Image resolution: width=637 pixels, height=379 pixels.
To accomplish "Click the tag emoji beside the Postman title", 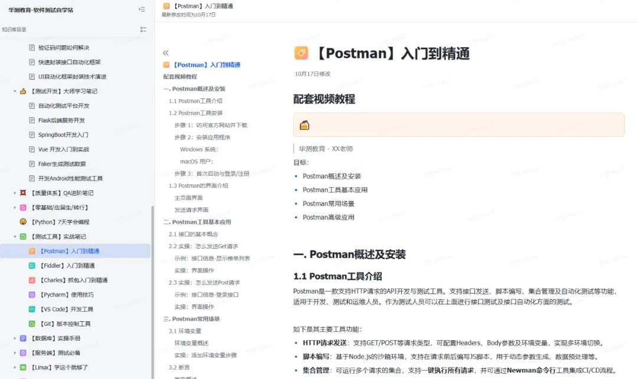I will 301,52.
